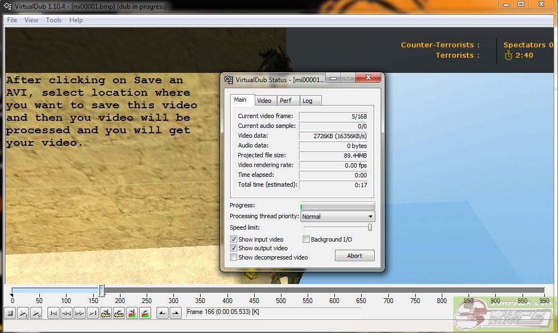The width and height of the screenshot is (558, 333).
Task: Go to next keyframe key icon
Action: coord(119,313)
